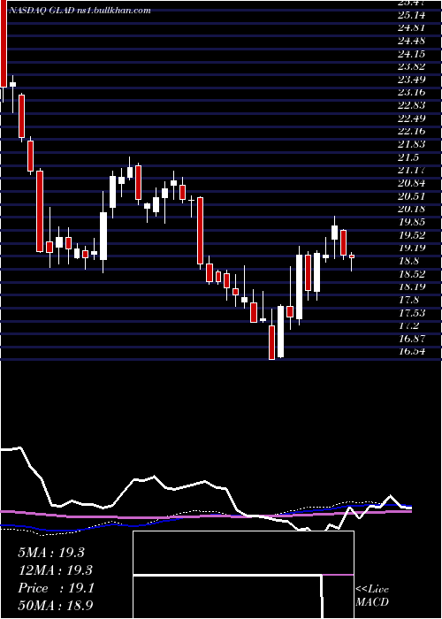Click the 23.16 price axis label
The width and height of the screenshot is (442, 619).
pos(412,93)
